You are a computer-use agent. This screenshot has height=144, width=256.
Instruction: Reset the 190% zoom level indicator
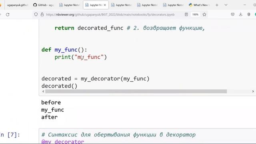195,14
